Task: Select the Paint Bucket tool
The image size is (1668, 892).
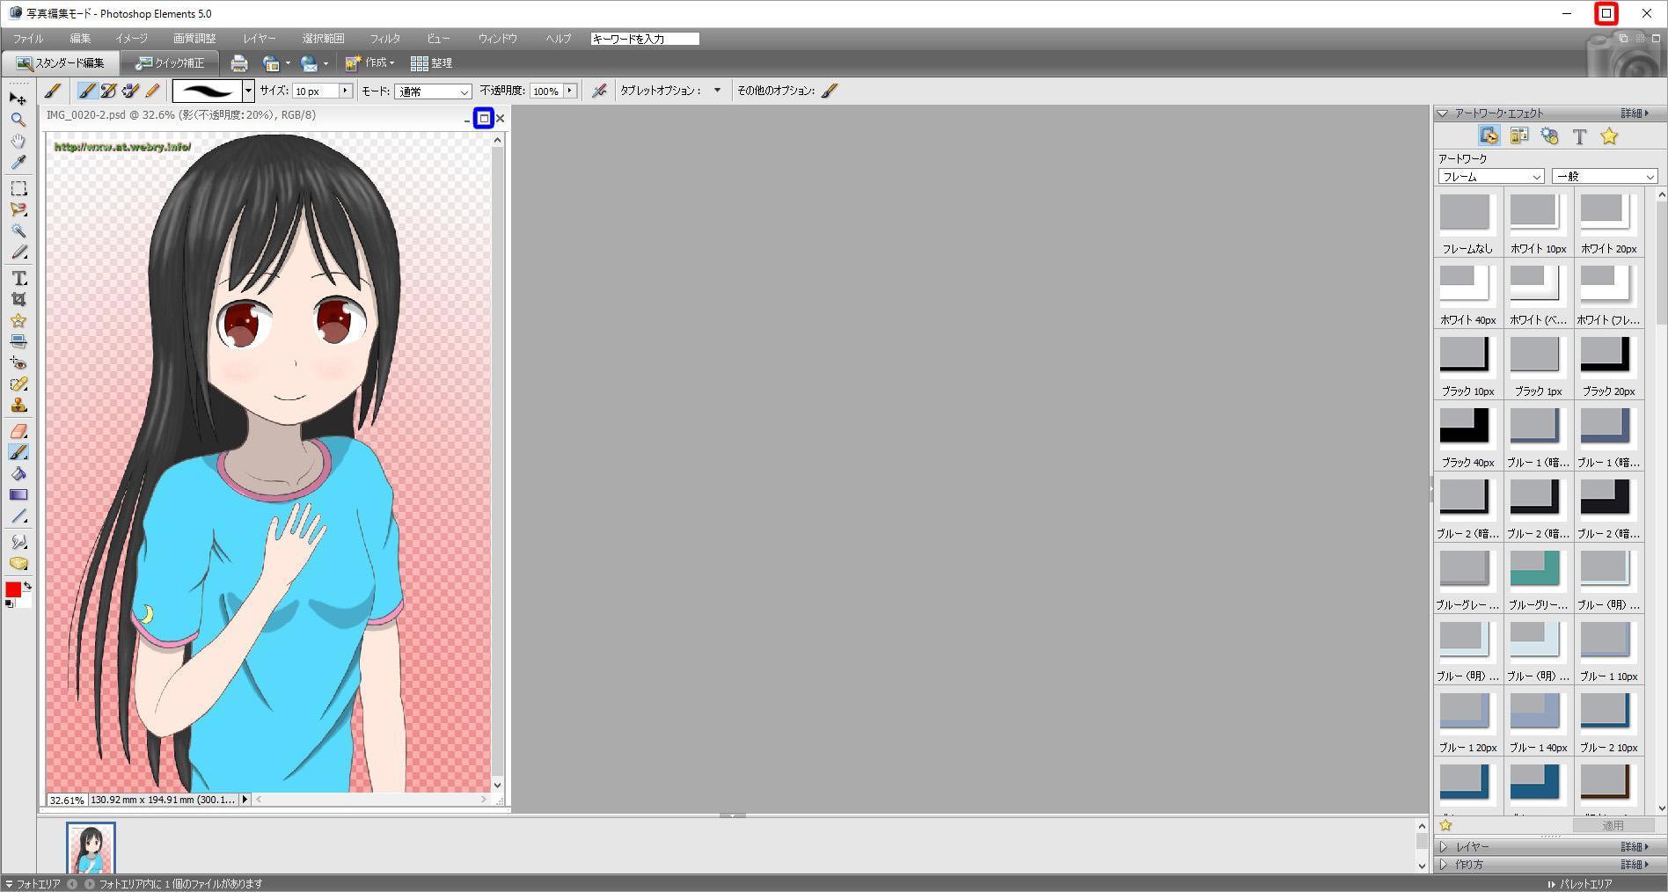Action: click(18, 473)
